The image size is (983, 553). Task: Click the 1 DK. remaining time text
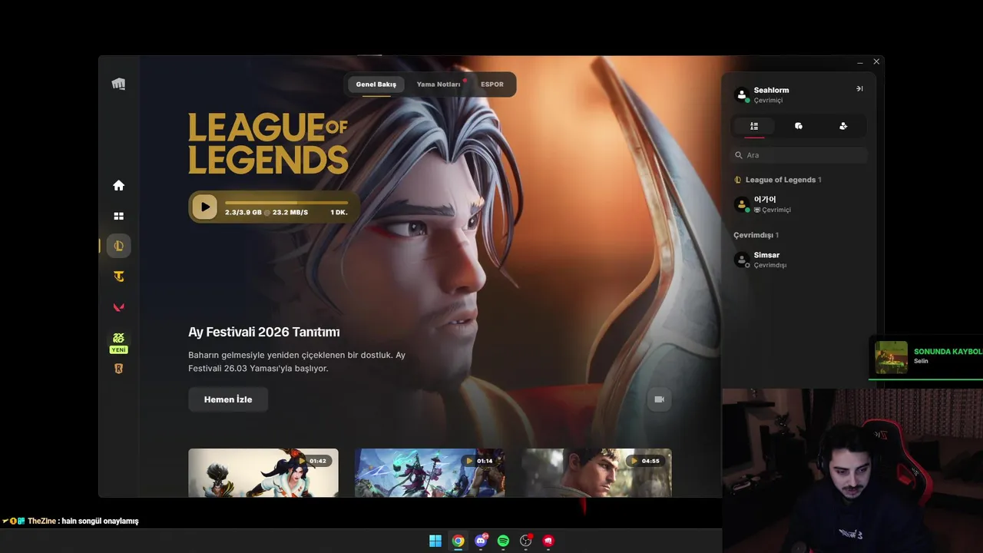pos(339,212)
